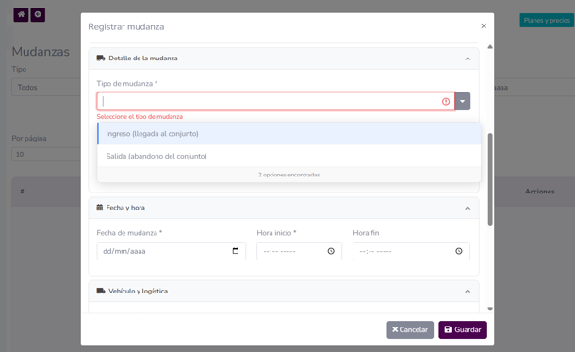Image resolution: width=575 pixels, height=352 pixels.
Task: Toggle the Tipo de mudanza dropdown arrow
Action: point(463,101)
